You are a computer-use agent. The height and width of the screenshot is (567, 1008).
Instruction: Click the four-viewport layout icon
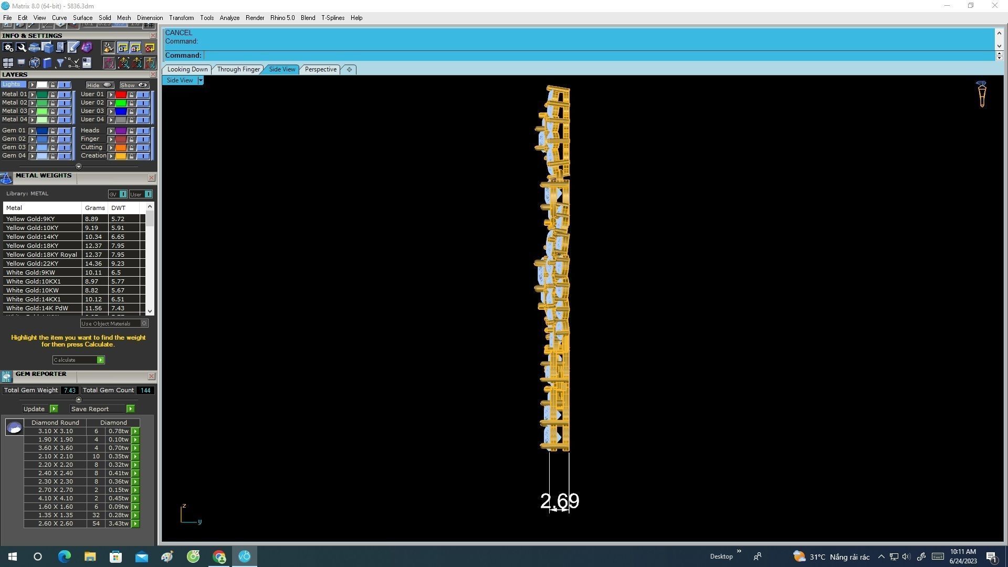pos(8,63)
